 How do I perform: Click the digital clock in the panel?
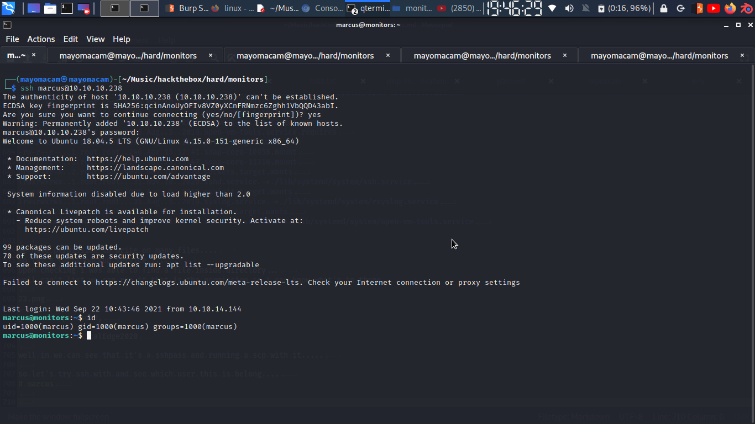point(514,8)
